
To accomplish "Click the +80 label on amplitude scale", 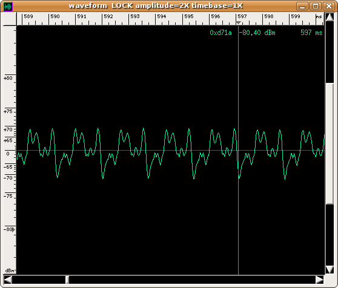I will (x=8, y=78).
